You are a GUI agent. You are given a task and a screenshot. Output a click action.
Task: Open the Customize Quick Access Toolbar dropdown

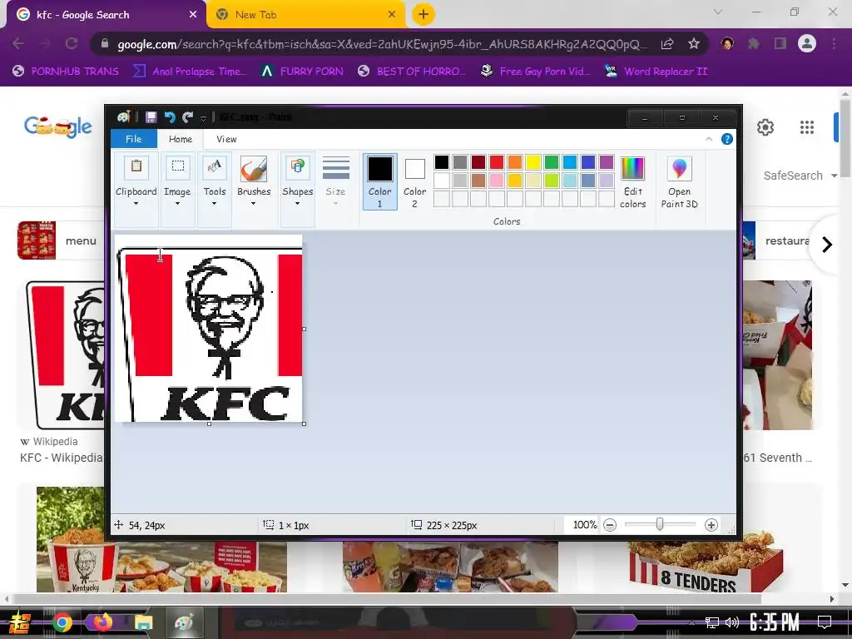point(203,117)
